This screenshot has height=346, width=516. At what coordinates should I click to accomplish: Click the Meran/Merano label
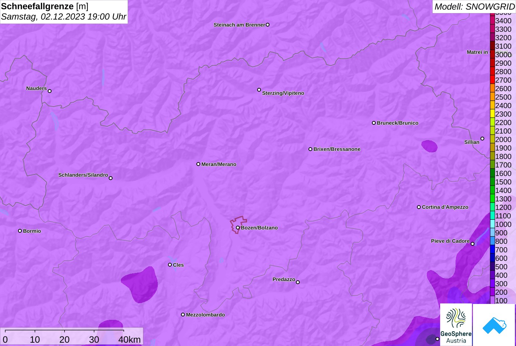coord(219,164)
